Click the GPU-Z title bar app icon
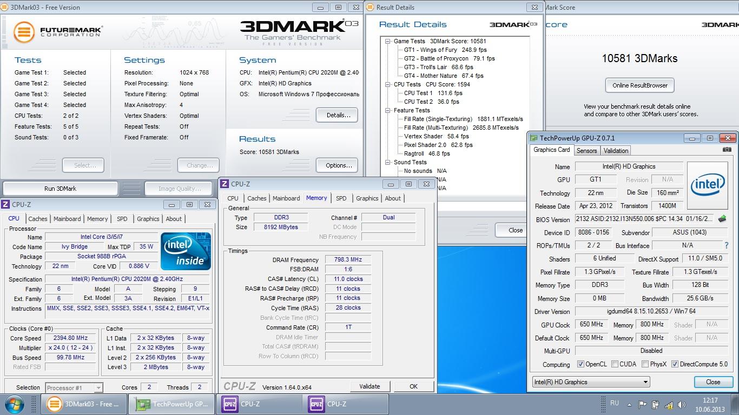739x415 pixels. [x=534, y=138]
